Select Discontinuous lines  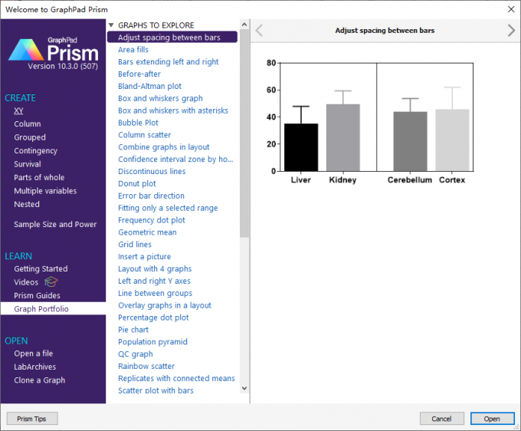coord(152,171)
